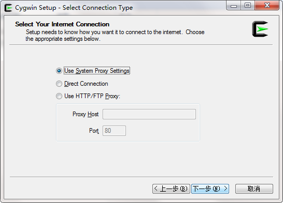Minimize the Cygwin Setup window

point(234,6)
